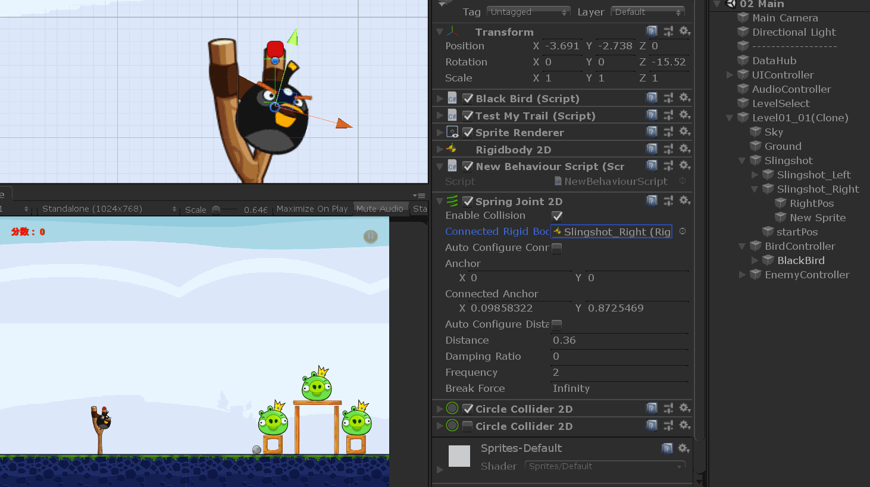
Task: Select AudioController in Hierarchy
Action: [x=791, y=89]
